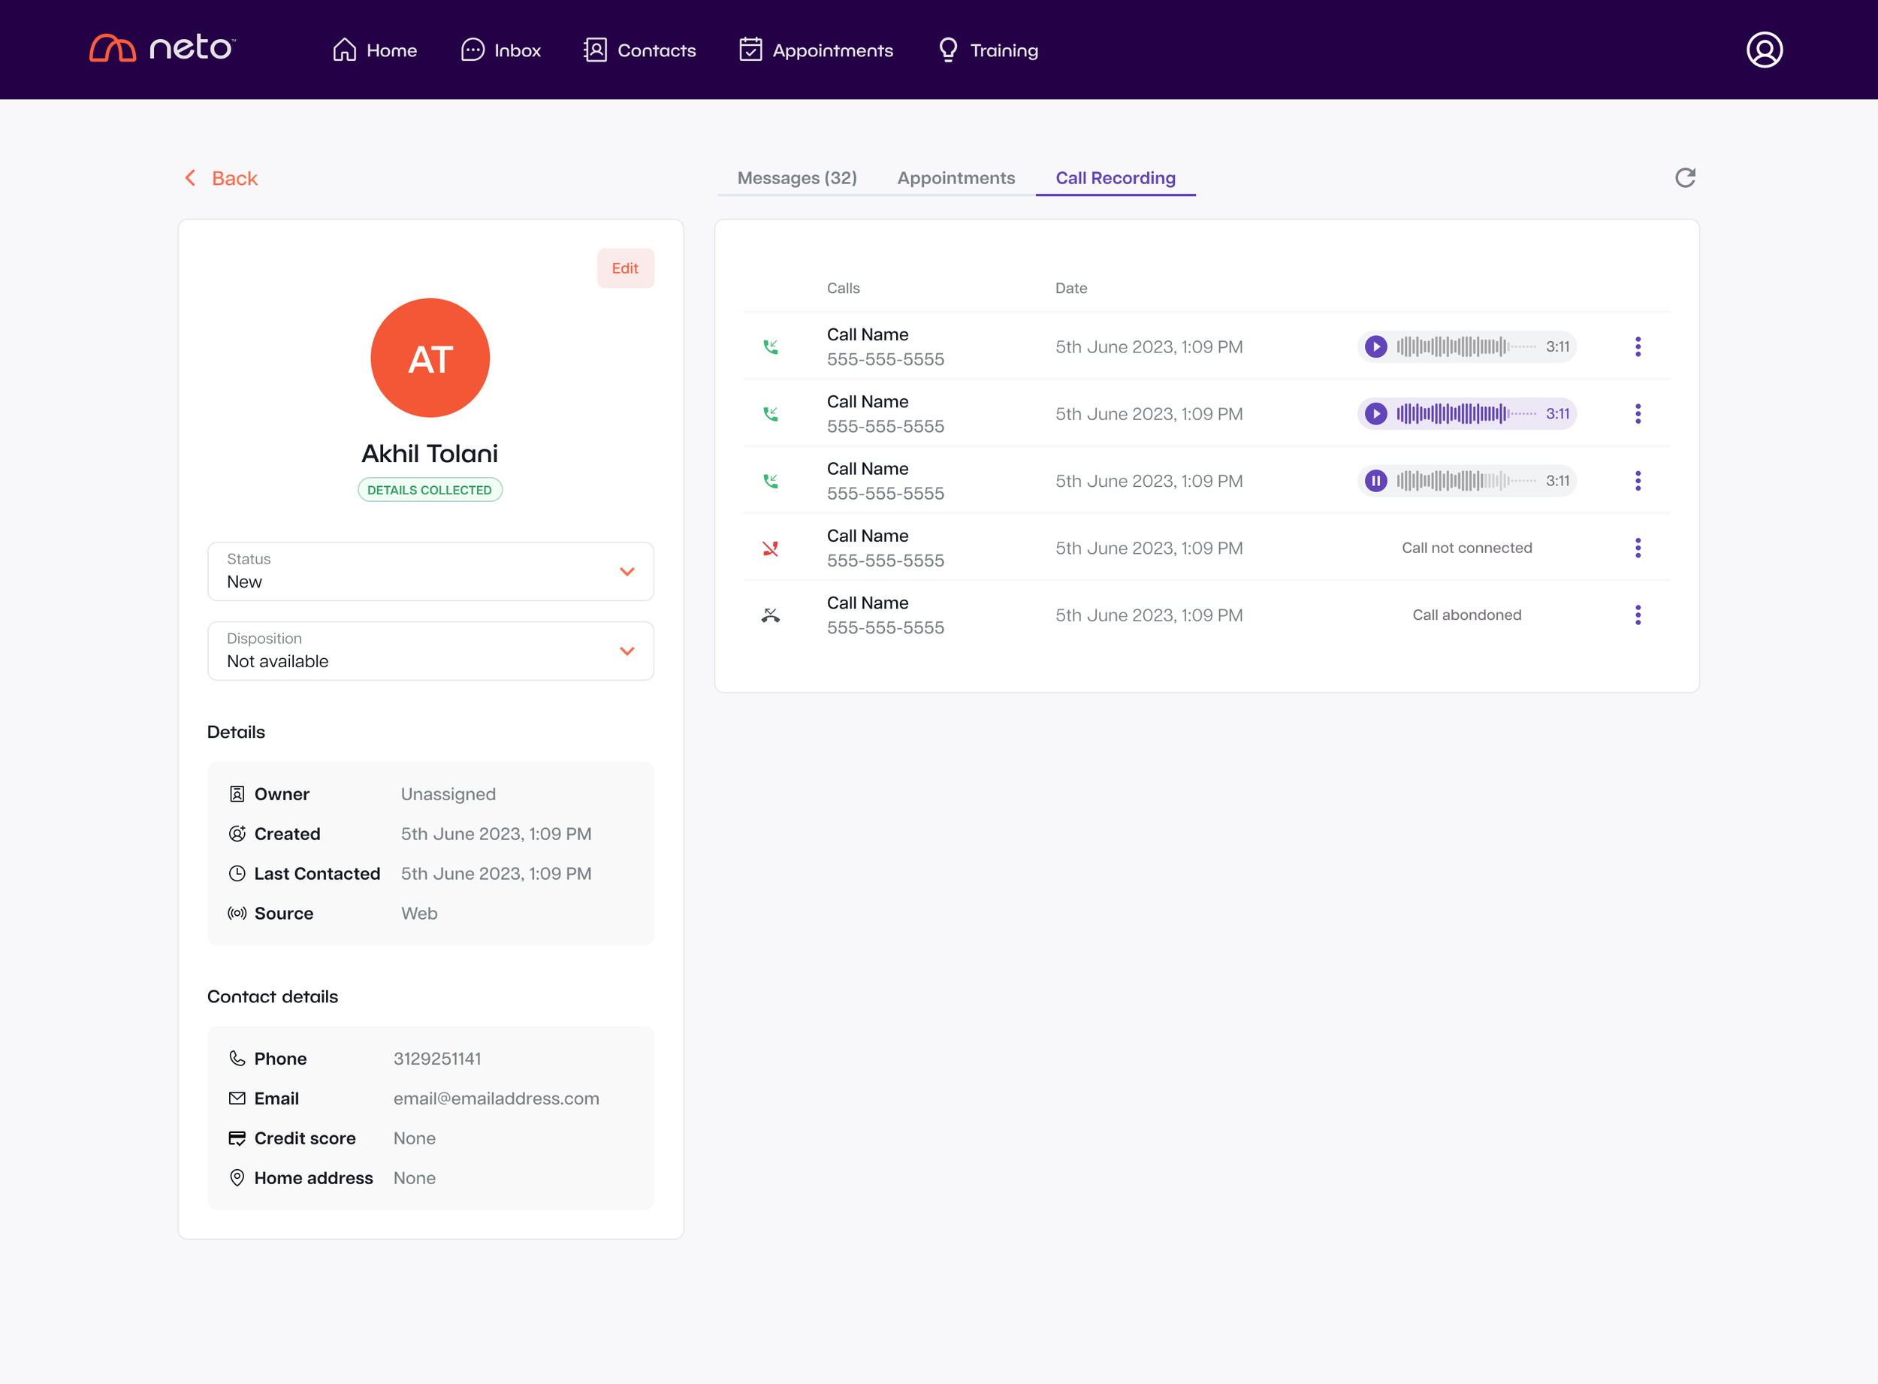This screenshot has width=1878, height=1384.
Task: Click the 'Unassigned' owner value
Action: point(448,794)
